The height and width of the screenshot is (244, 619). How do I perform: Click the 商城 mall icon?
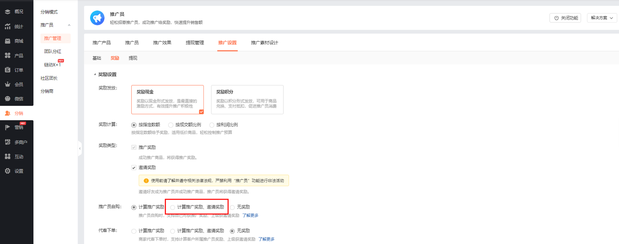(x=8, y=41)
